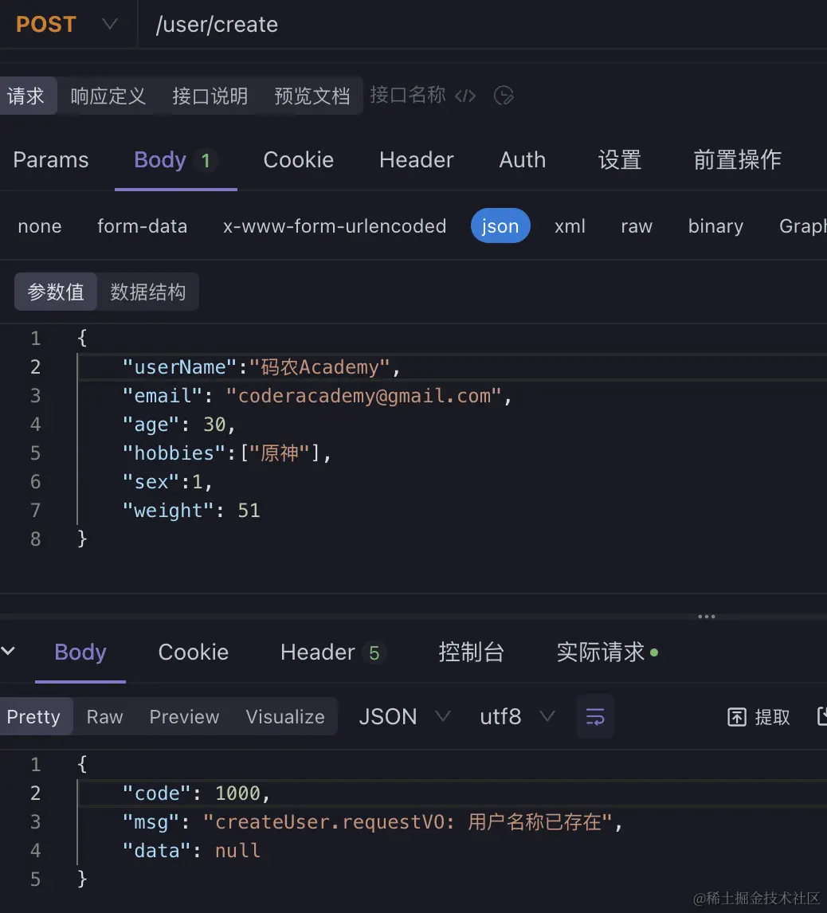Open the POST method dropdown

pos(67,25)
